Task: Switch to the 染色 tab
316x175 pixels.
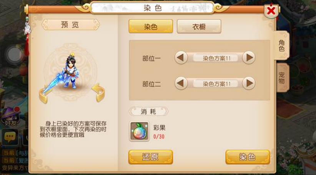Action: click(x=151, y=26)
